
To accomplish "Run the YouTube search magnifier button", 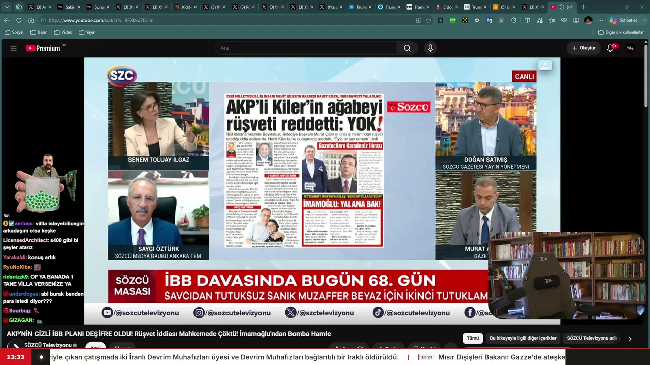I will coord(407,48).
